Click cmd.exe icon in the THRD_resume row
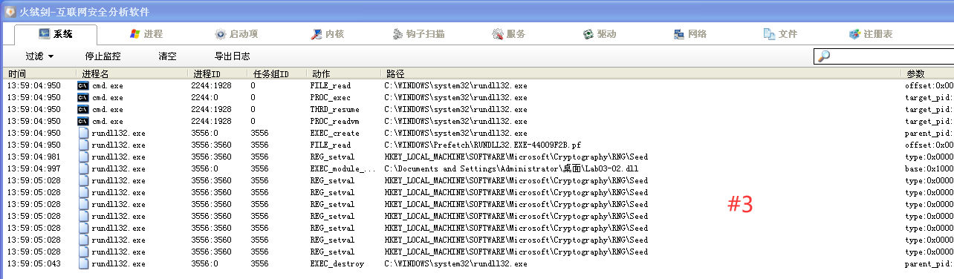The image size is (954, 279). tap(83, 109)
